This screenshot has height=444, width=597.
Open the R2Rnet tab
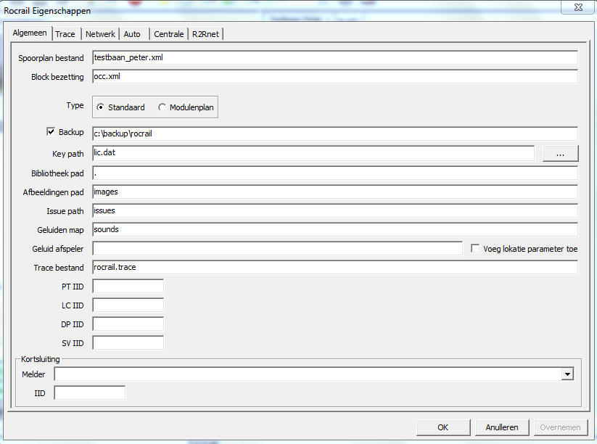[x=207, y=34]
